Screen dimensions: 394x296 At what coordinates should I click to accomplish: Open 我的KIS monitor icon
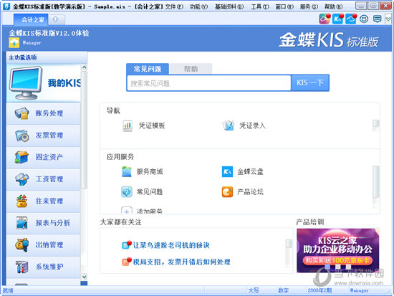coord(26,83)
